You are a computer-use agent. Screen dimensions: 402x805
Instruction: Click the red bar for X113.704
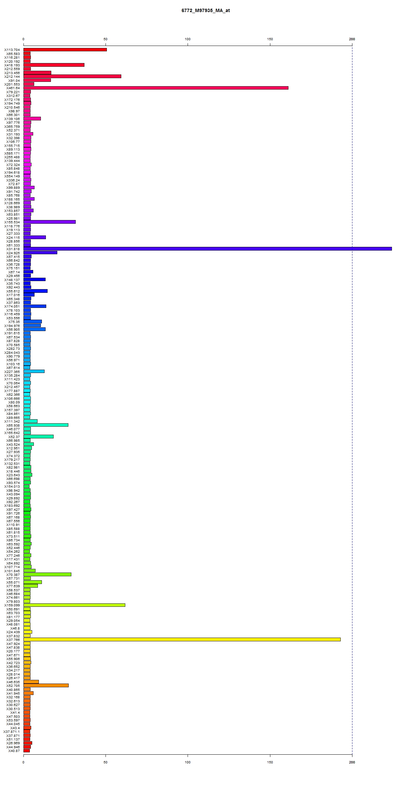point(65,50)
